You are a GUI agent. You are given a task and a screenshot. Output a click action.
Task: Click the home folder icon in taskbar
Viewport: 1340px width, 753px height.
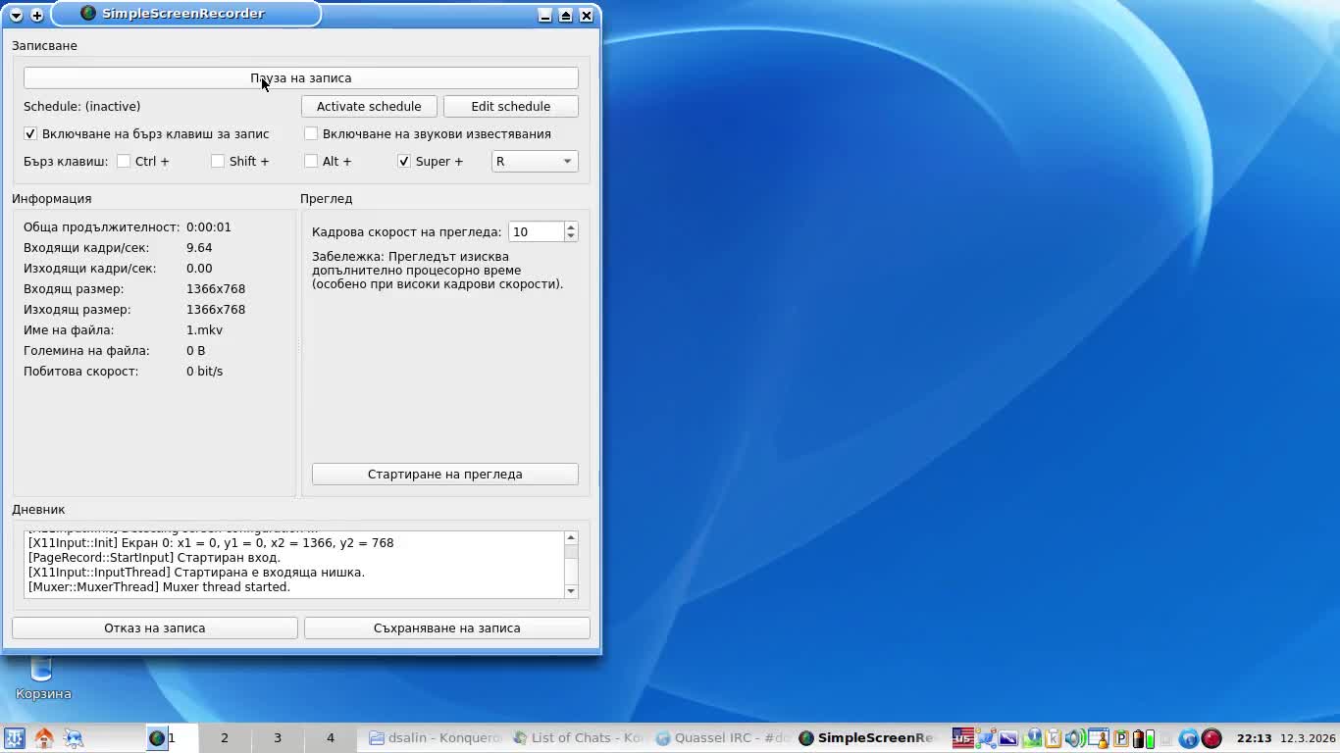(x=44, y=738)
